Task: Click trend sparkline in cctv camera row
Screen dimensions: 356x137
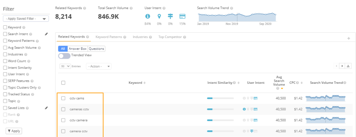Action: tap(325, 120)
